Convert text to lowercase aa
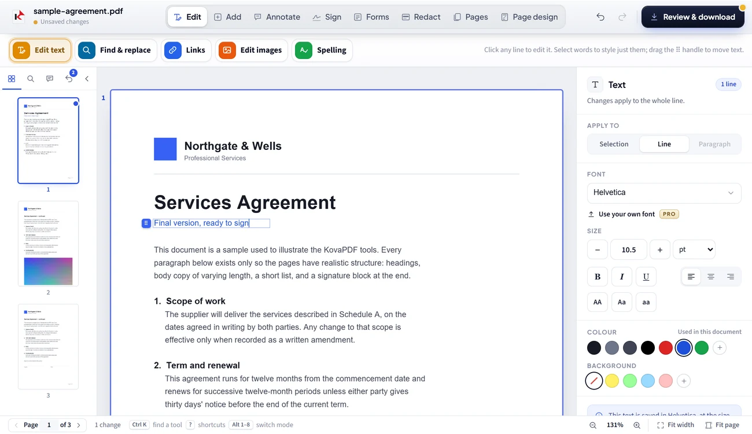 point(646,302)
